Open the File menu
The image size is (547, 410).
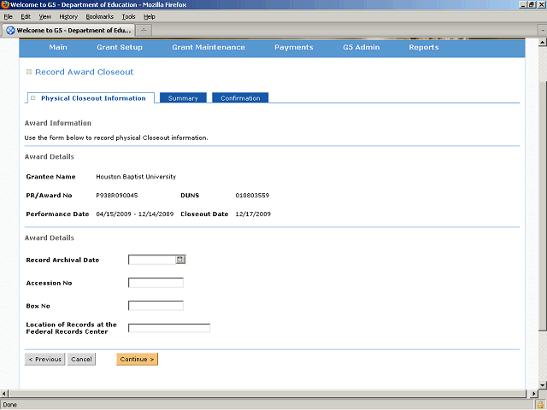(8, 17)
